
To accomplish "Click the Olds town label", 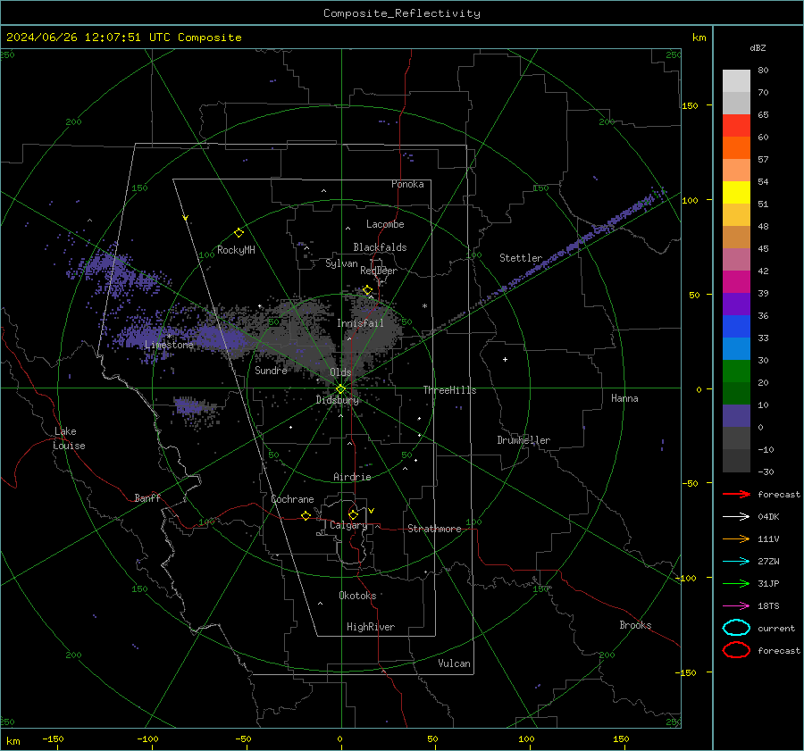I will point(340,372).
